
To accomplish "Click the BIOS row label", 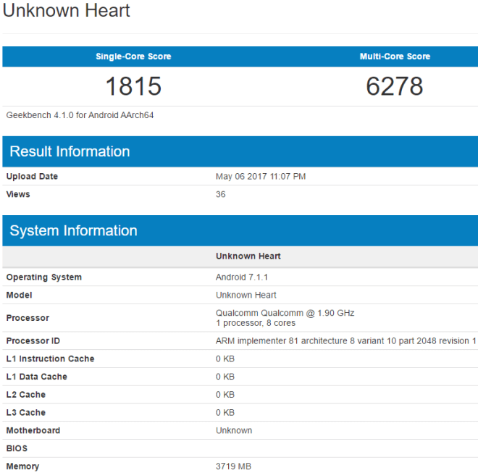I will 17,448.
